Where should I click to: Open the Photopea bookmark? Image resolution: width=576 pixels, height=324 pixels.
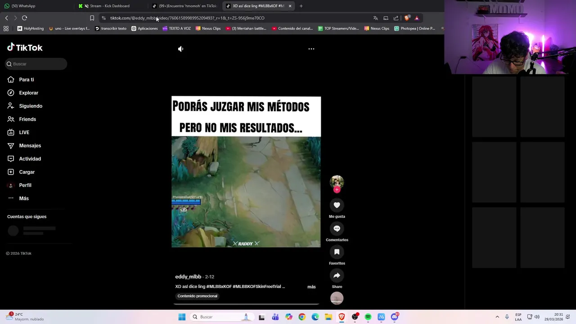pyautogui.click(x=414, y=28)
